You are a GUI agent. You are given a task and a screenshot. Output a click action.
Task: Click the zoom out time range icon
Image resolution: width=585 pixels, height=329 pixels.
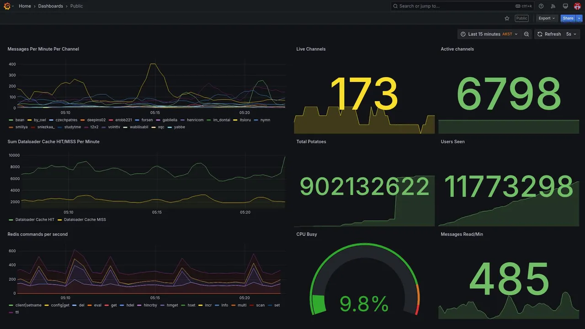tap(526, 34)
